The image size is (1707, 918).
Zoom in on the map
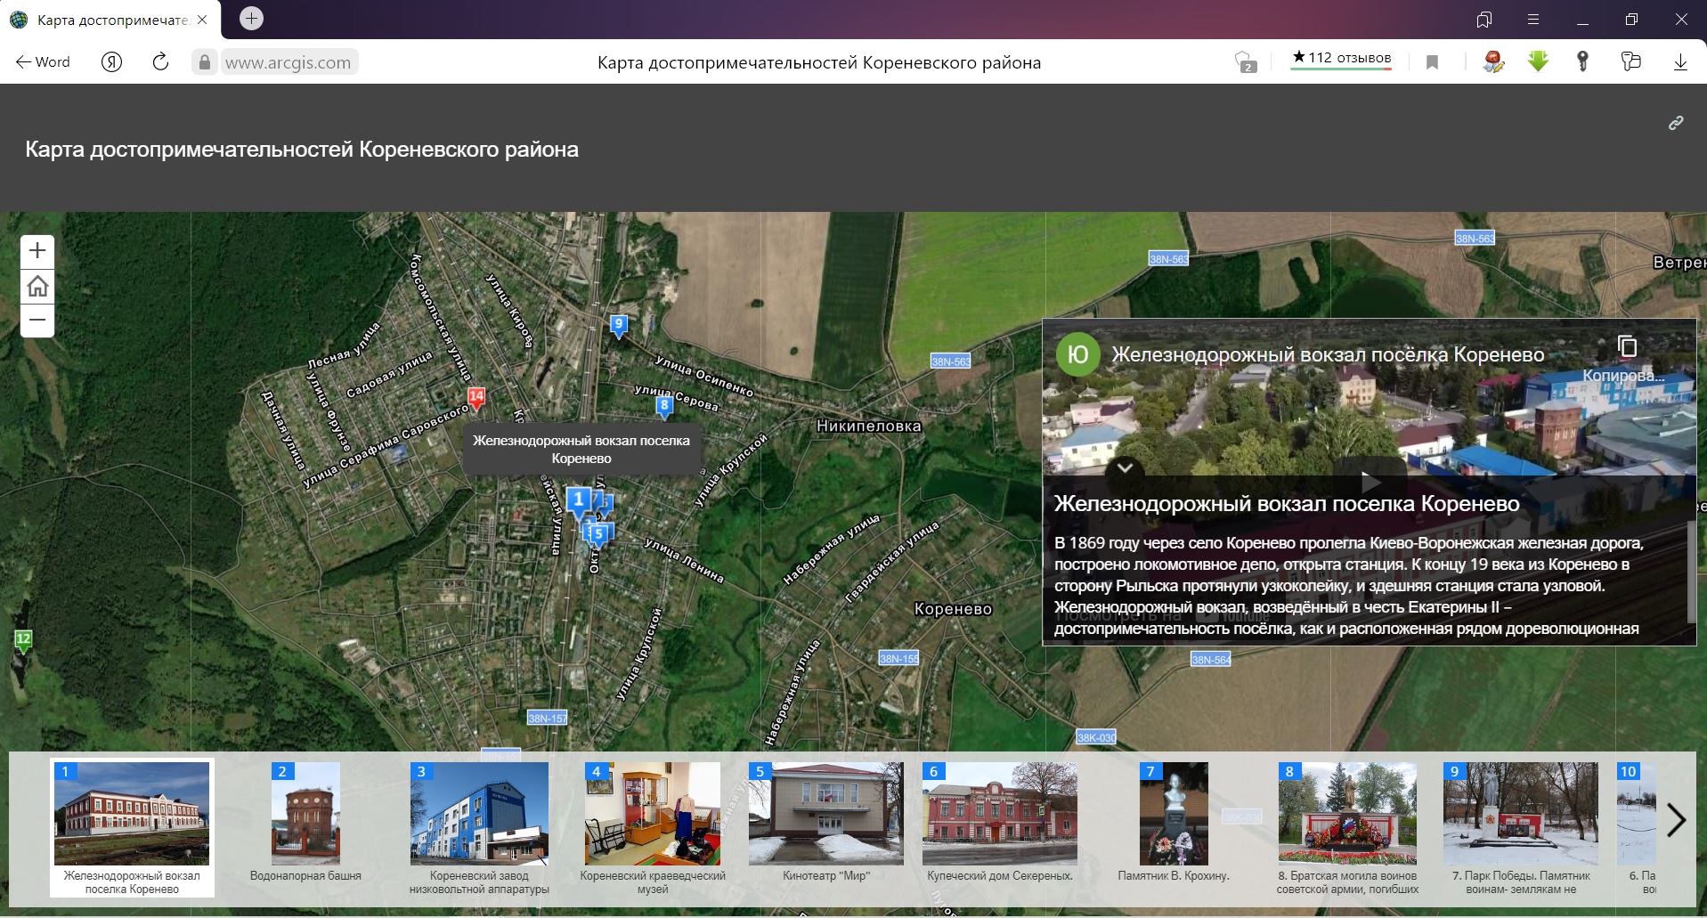pyautogui.click(x=37, y=251)
